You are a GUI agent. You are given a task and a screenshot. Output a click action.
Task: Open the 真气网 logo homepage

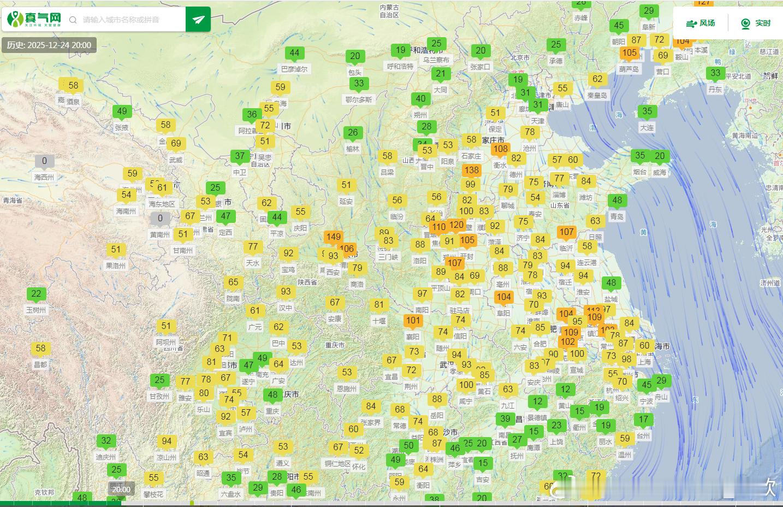pos(34,19)
